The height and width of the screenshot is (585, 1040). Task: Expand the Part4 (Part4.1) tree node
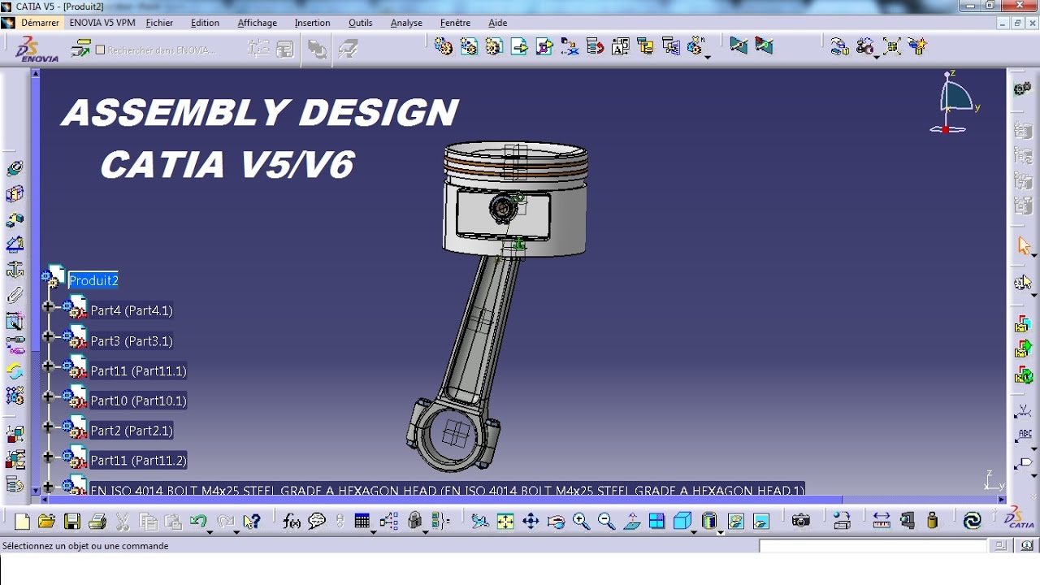click(x=48, y=306)
